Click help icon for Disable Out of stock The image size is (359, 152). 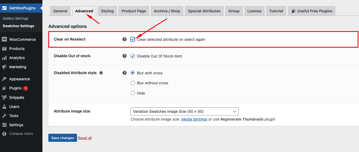[x=125, y=56]
